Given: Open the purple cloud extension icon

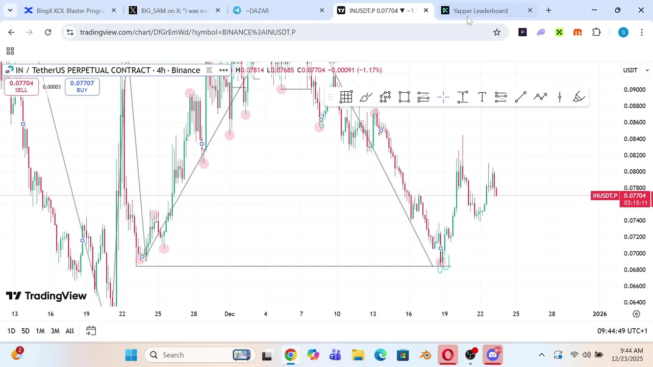Looking at the screenshot, I should point(541,32).
